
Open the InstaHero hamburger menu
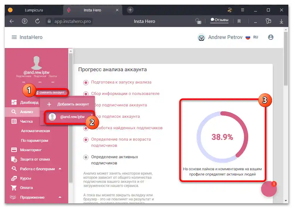[x=14, y=37]
